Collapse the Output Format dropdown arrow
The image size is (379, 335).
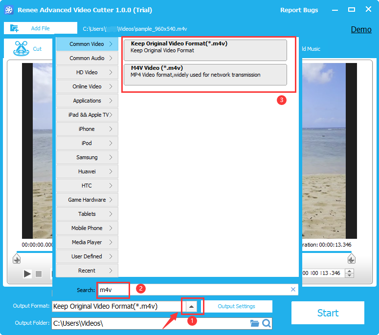[x=192, y=306]
